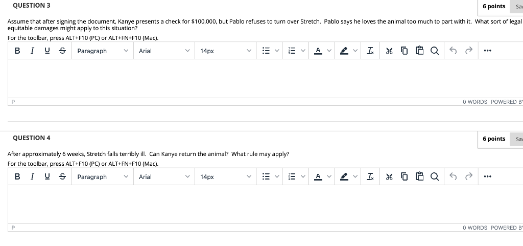This screenshot has width=523, height=246.
Task: Click bullet list icon in Question 4 toolbar
Action: (266, 176)
